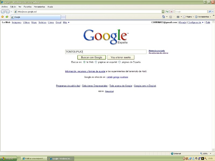Image resolution: width=215 pixels, height=161 pixels.
Task: Open the 'Herramientas del idioma' link
Action: 158,53
